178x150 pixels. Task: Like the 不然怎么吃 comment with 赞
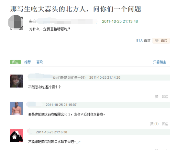tap(157, 96)
